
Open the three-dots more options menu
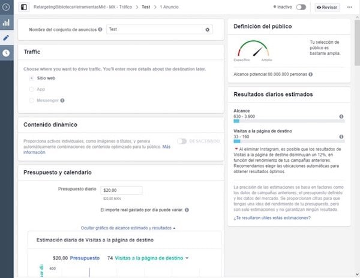point(350,7)
